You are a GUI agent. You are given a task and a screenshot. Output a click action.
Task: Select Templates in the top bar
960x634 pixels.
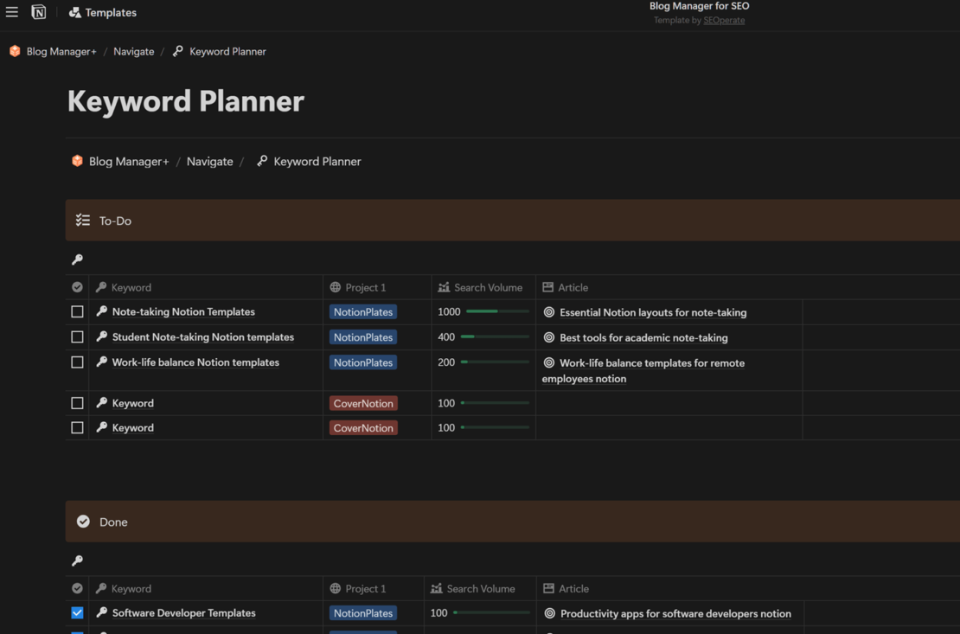tap(102, 12)
